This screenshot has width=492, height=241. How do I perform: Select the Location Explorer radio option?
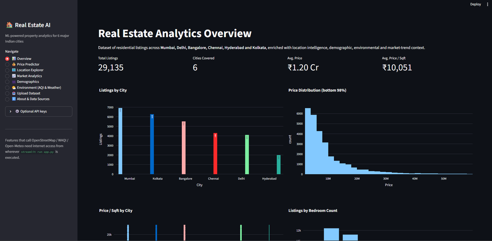click(x=7, y=70)
